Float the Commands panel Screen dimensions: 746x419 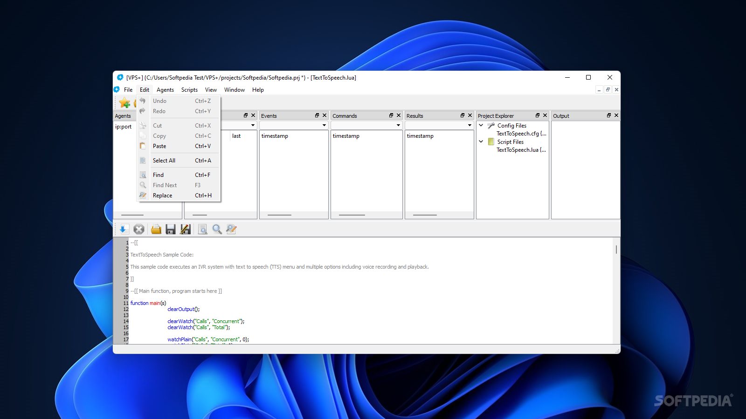coord(391,115)
